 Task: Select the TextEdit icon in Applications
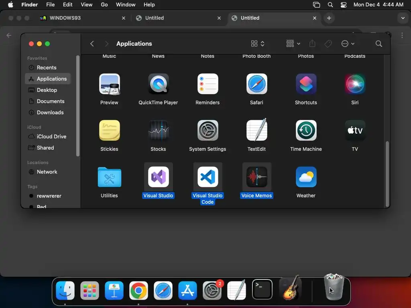coord(256,130)
